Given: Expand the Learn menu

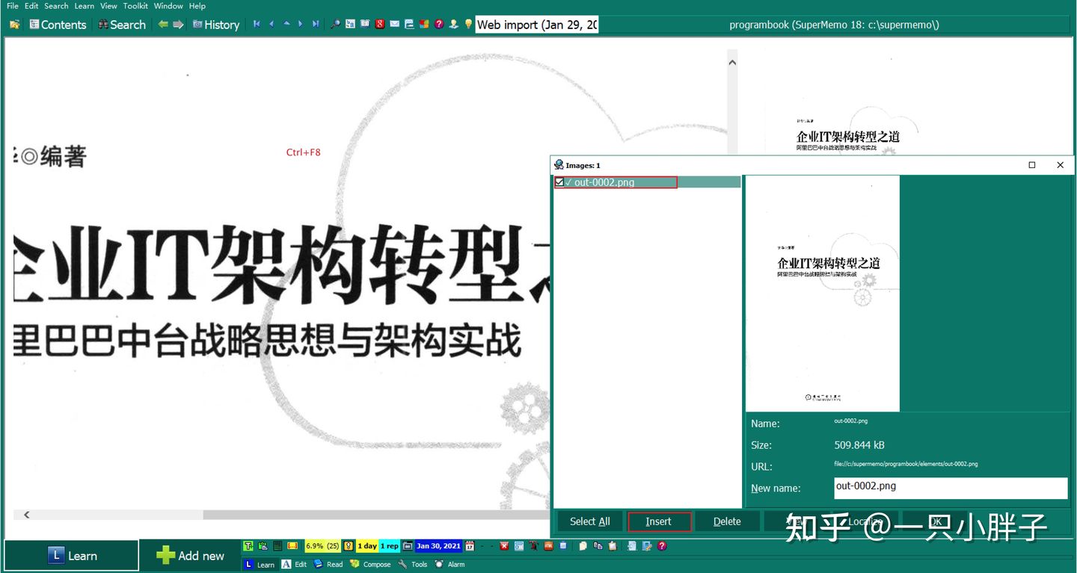Looking at the screenshot, I should coord(84,5).
